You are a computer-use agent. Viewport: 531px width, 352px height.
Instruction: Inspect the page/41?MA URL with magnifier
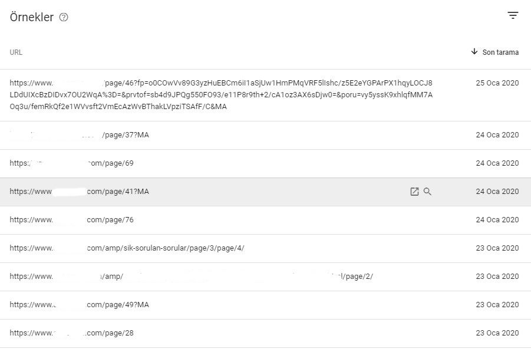(x=427, y=192)
